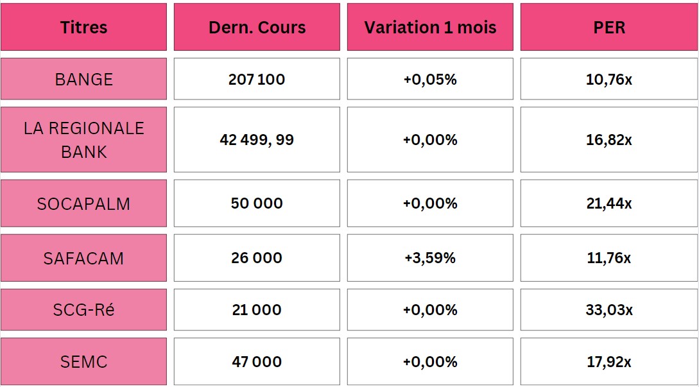Click the +0,05% variation cell
Screen dimensions: 699x387
point(430,79)
